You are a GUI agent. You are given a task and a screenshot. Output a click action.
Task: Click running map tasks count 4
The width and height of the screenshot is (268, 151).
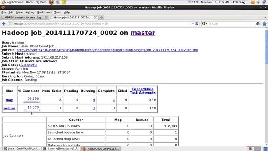coord(94,100)
